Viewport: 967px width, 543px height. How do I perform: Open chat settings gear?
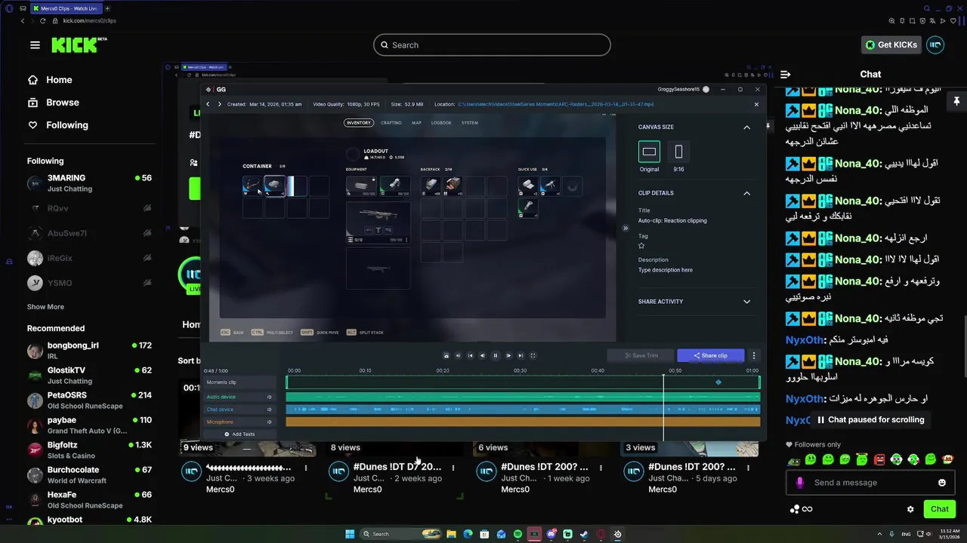click(x=910, y=509)
